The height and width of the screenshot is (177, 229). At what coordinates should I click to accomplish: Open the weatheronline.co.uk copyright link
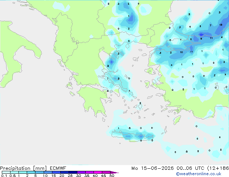tap(199, 174)
